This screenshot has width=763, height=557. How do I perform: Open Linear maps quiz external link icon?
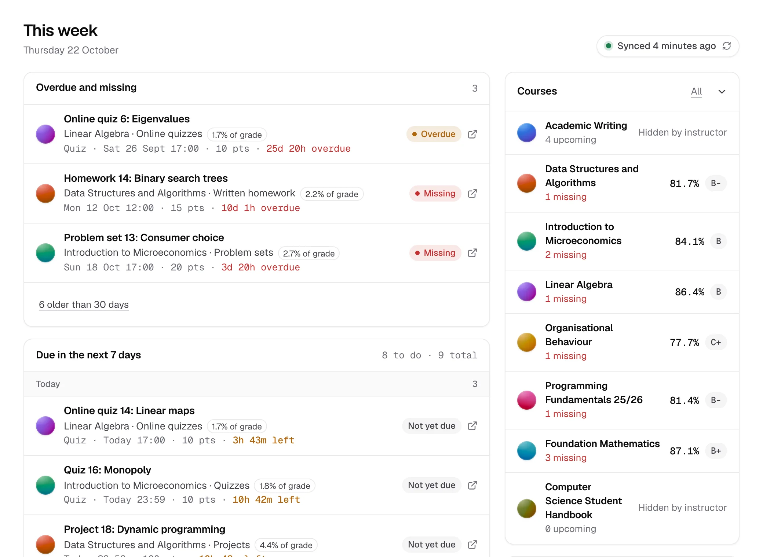point(472,426)
